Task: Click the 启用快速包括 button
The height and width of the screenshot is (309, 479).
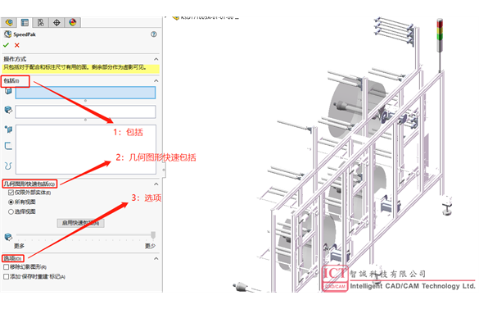Action: click(x=80, y=223)
